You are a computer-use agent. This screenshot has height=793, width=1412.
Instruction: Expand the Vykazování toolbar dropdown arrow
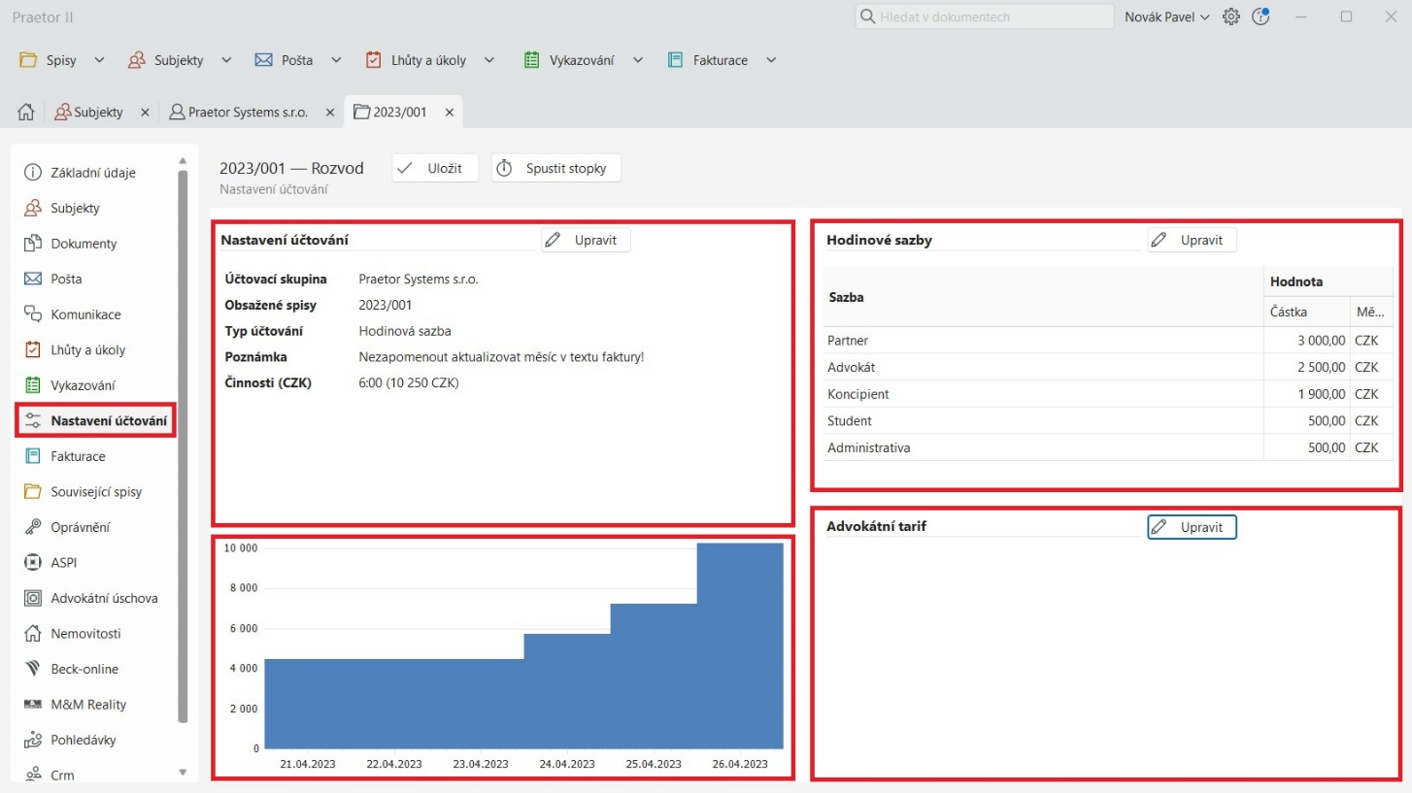(x=638, y=60)
